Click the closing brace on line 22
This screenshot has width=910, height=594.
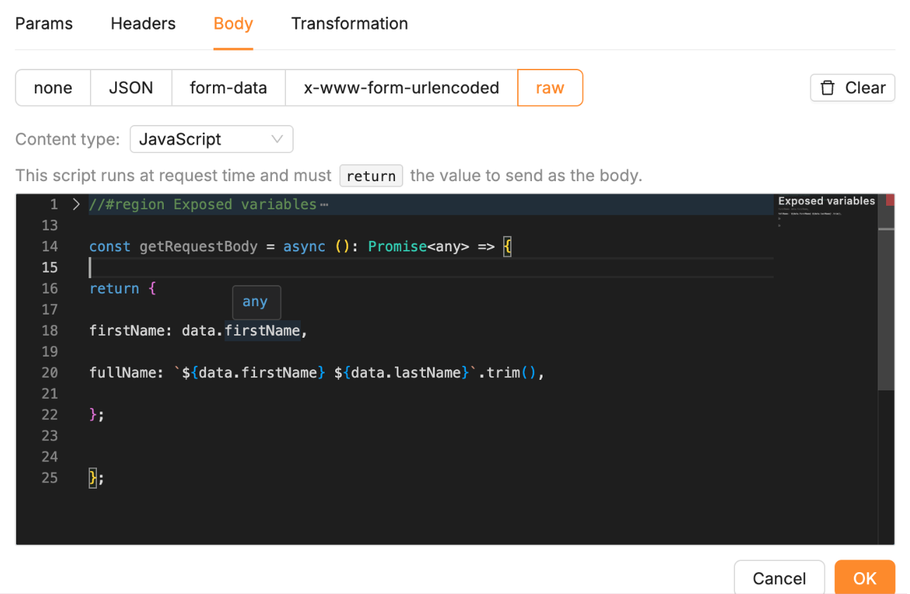pos(93,414)
